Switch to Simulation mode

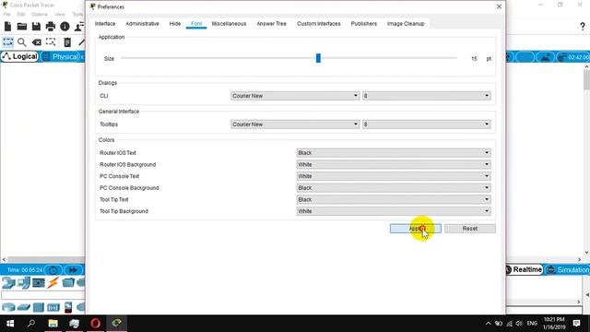coord(568,270)
